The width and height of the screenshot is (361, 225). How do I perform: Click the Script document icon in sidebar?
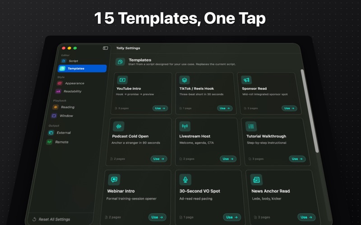pos(64,61)
